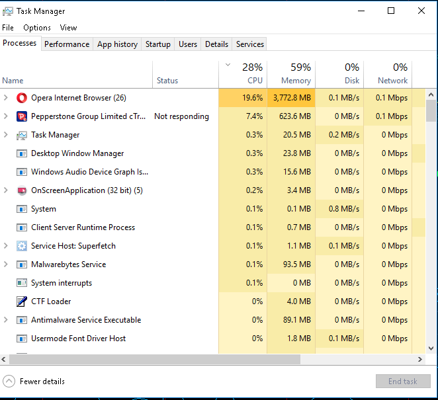Select the 'Usermode Font Driver Host' process name

pyautogui.click(x=79, y=339)
